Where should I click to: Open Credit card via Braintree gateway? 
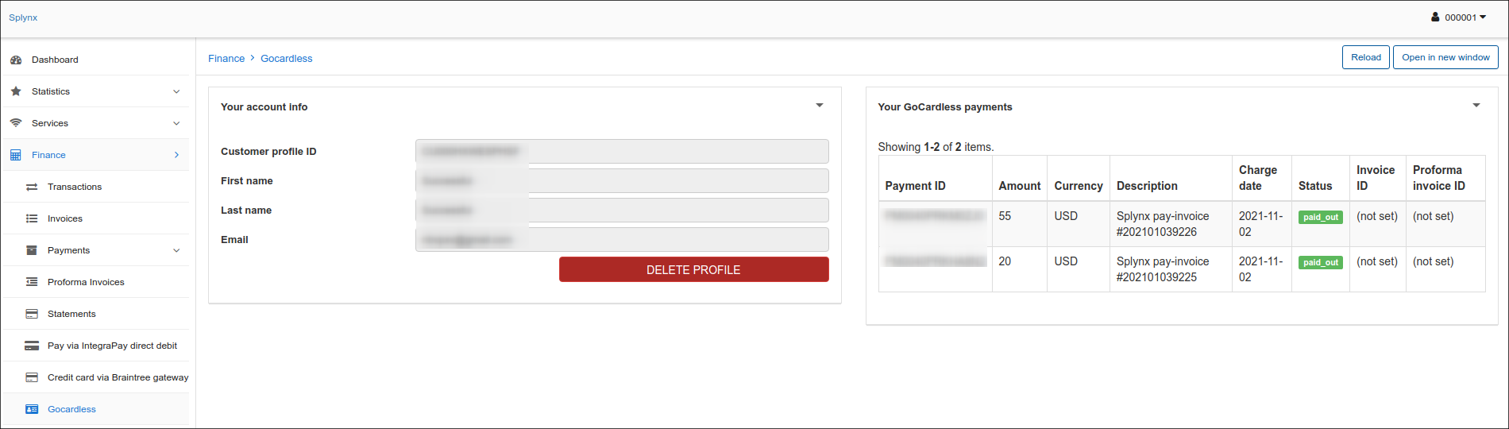tap(118, 377)
